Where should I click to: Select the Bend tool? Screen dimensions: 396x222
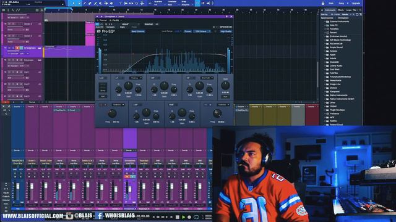coord(106,3)
